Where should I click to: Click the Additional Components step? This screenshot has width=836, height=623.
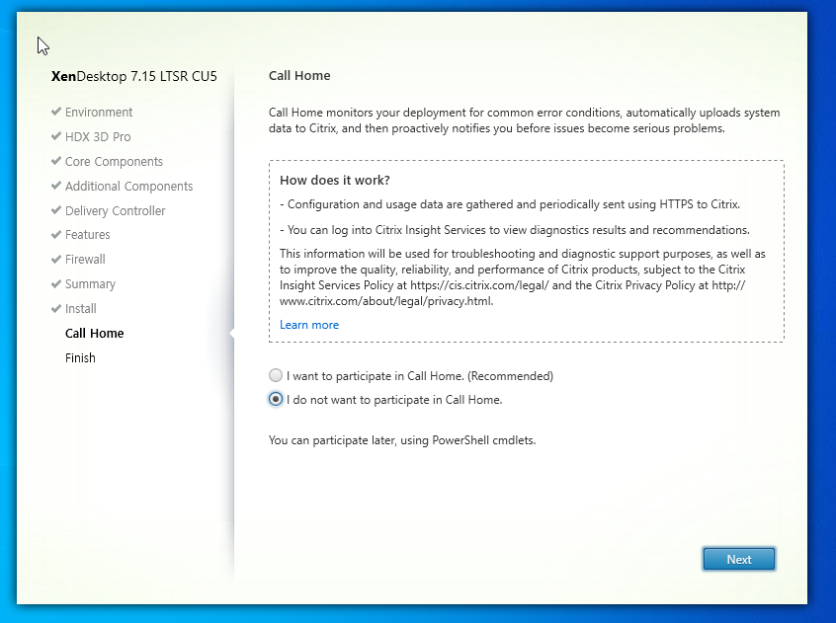click(x=129, y=186)
